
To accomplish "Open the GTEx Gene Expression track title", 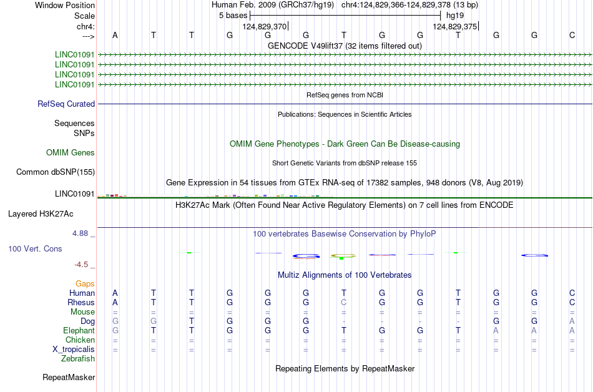I will coord(345,183).
